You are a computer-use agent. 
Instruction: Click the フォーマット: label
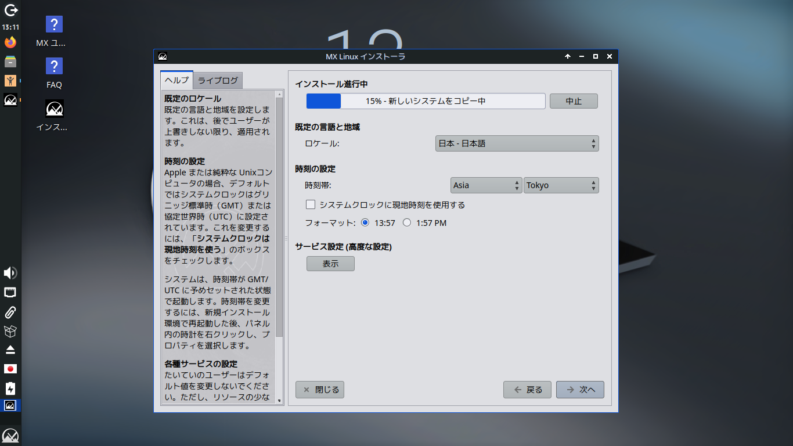330,222
